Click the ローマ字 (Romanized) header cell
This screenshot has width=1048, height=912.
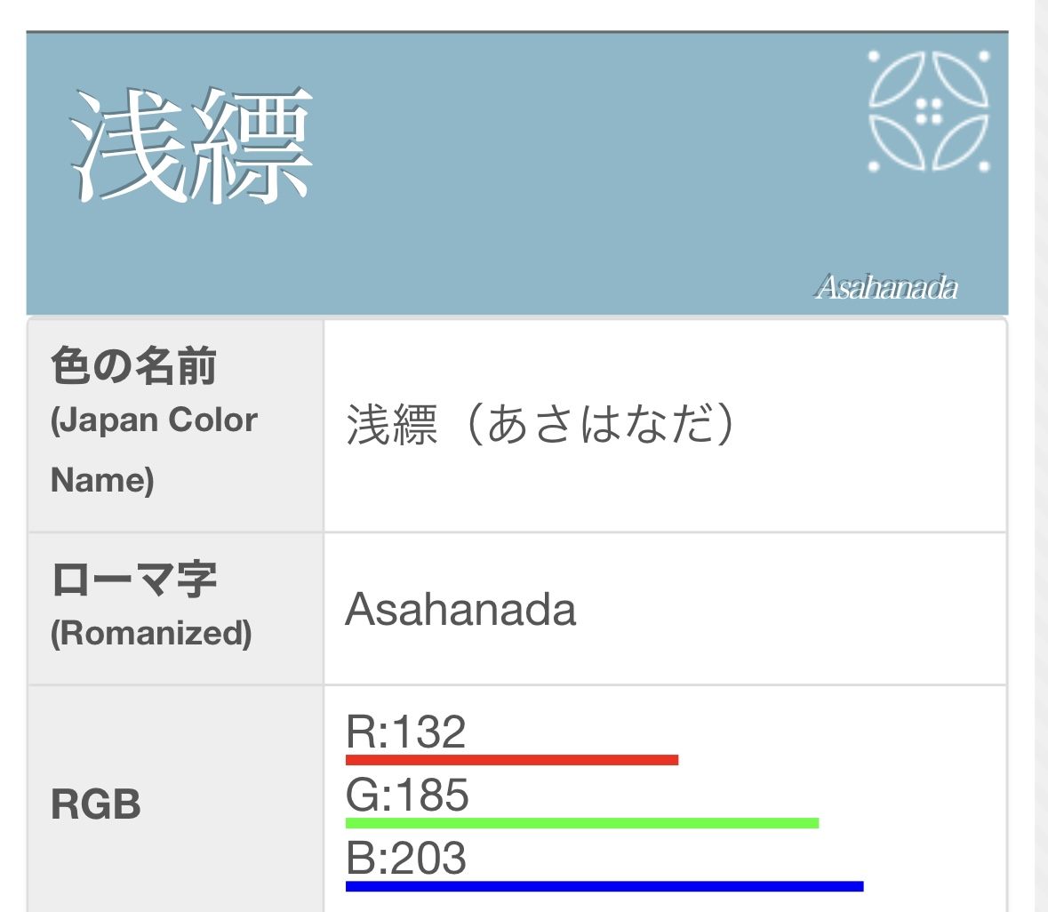click(x=175, y=609)
